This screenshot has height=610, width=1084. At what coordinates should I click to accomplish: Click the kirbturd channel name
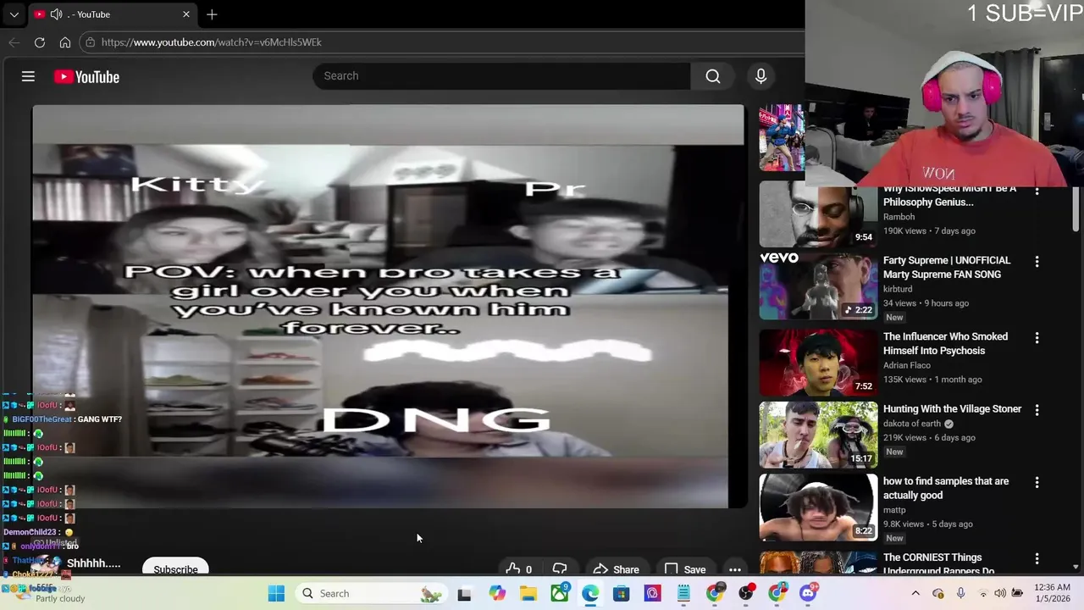(899, 289)
